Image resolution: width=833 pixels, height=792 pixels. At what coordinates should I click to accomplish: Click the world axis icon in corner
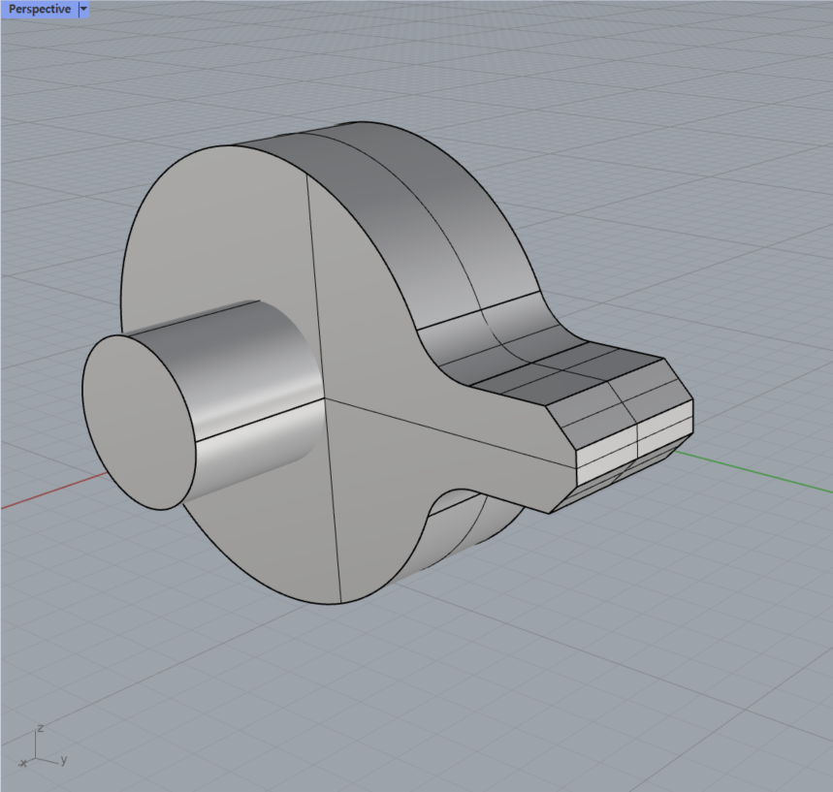click(43, 746)
